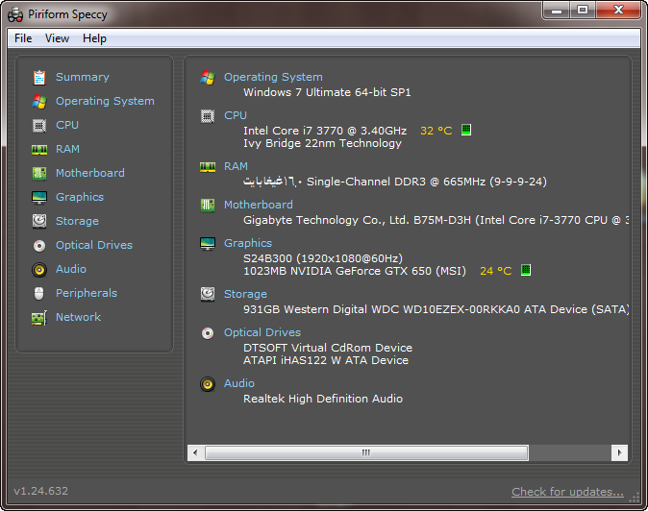Click '931GB Western Digital' storage text
Image resolution: width=648 pixels, height=511 pixels.
coord(306,309)
